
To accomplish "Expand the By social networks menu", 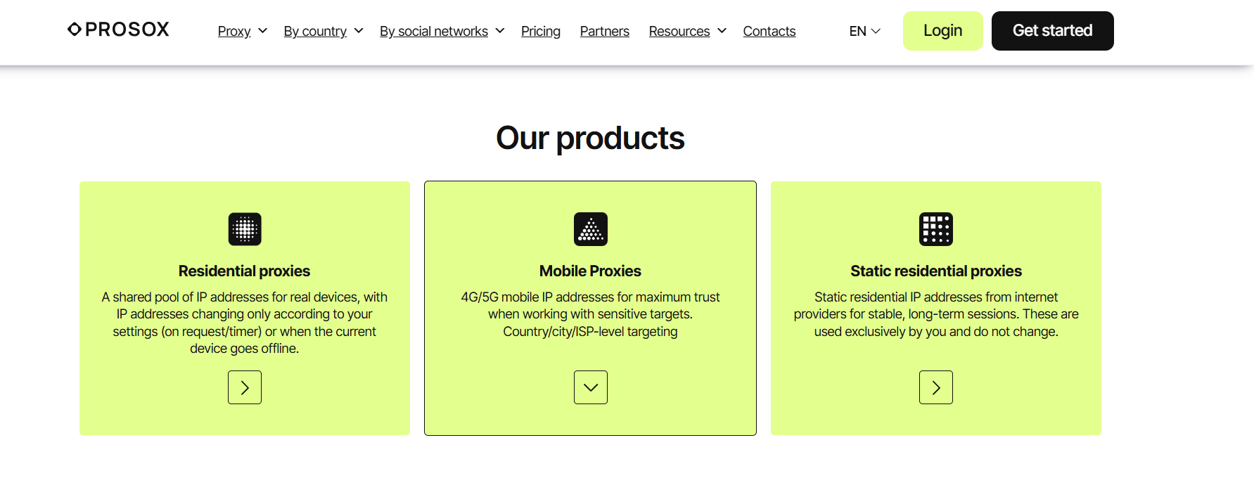I will [x=442, y=32].
